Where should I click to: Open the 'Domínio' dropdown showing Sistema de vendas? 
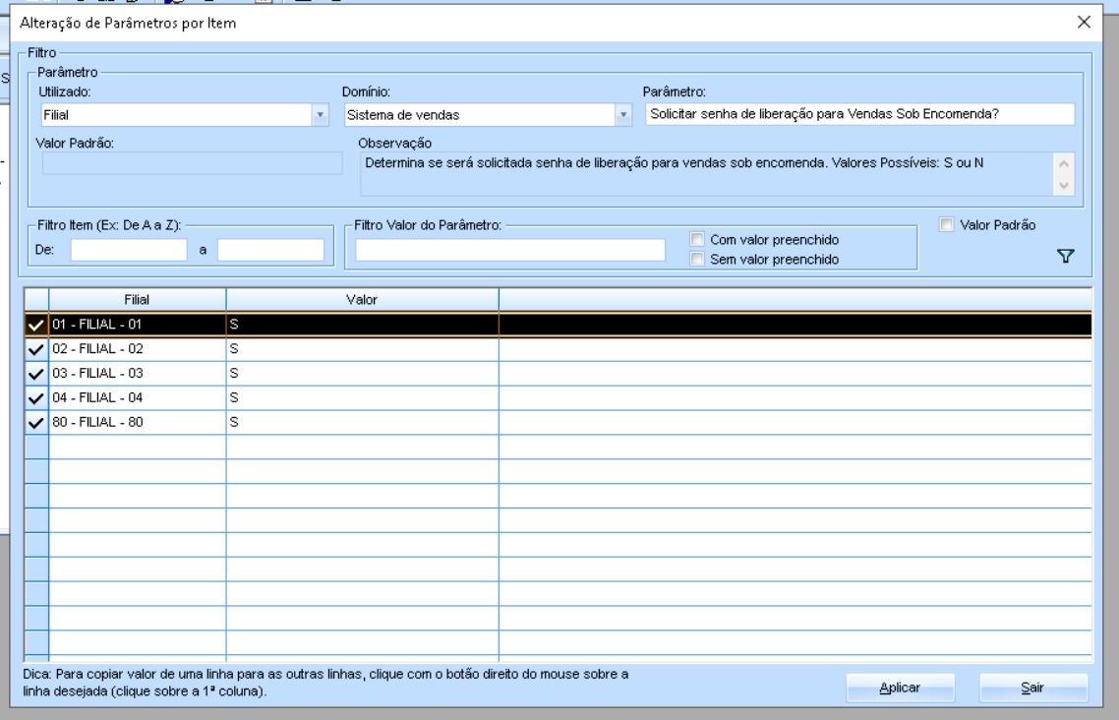pos(621,115)
